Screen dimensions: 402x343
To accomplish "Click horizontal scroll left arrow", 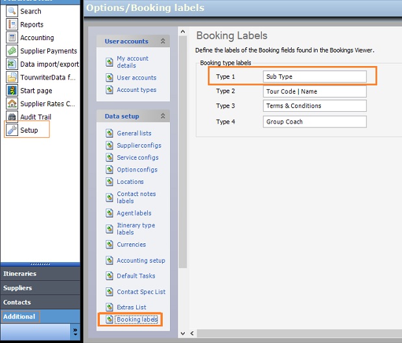I will tap(193, 333).
